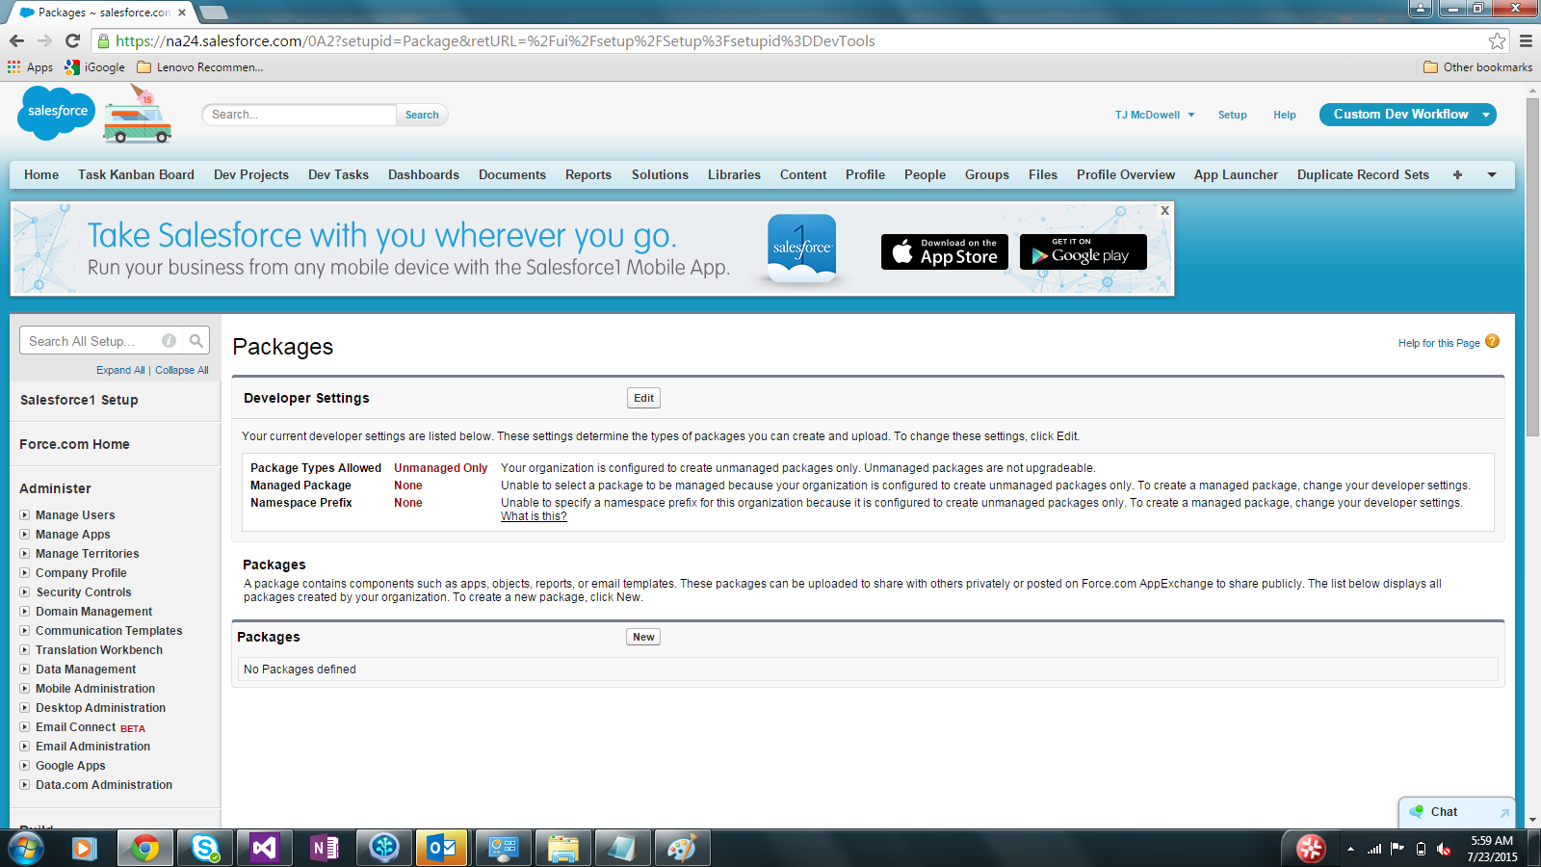Close the Salesforce1 mobile banner
The width and height of the screenshot is (1541, 867).
click(x=1164, y=210)
